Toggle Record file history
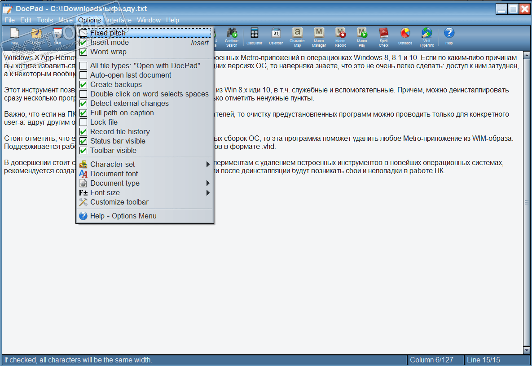 pyautogui.click(x=83, y=131)
